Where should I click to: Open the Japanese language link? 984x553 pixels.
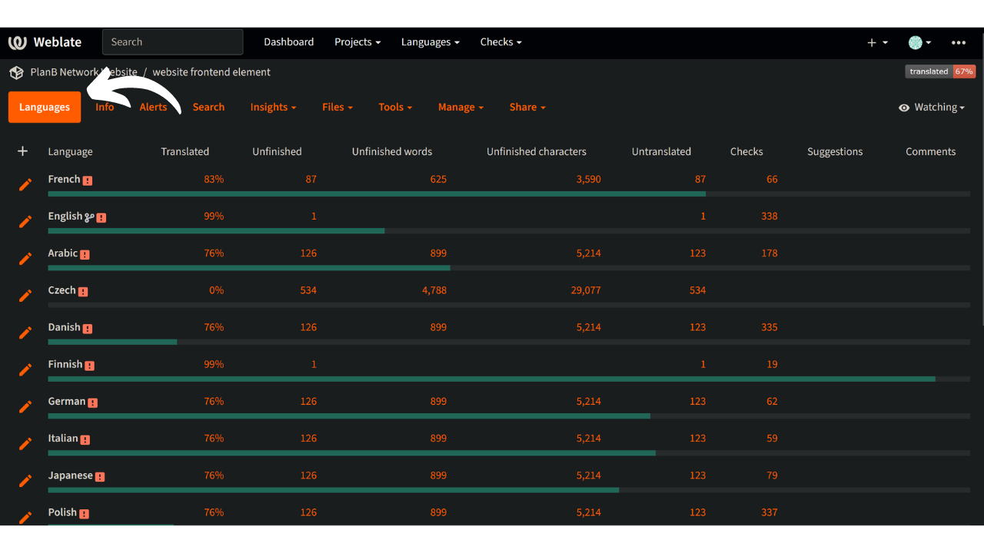[70, 475]
